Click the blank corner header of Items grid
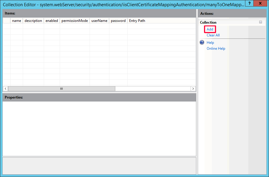The width and height of the screenshot is (269, 177). pyautogui.click(x=7, y=21)
